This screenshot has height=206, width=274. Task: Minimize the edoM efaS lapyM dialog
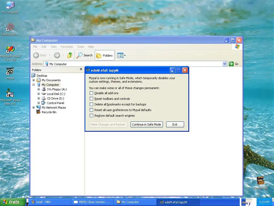[173, 70]
